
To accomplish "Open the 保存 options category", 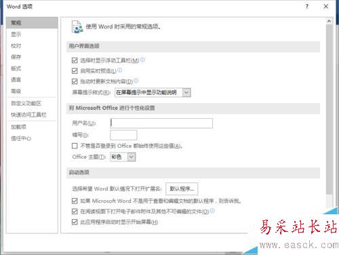I will click(32, 57).
